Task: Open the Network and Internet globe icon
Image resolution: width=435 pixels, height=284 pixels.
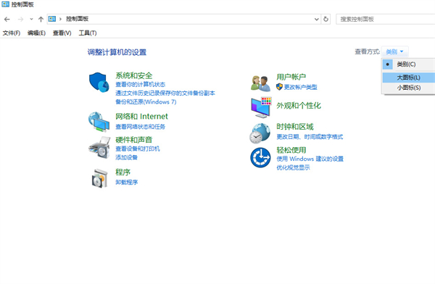Action: pos(99,122)
